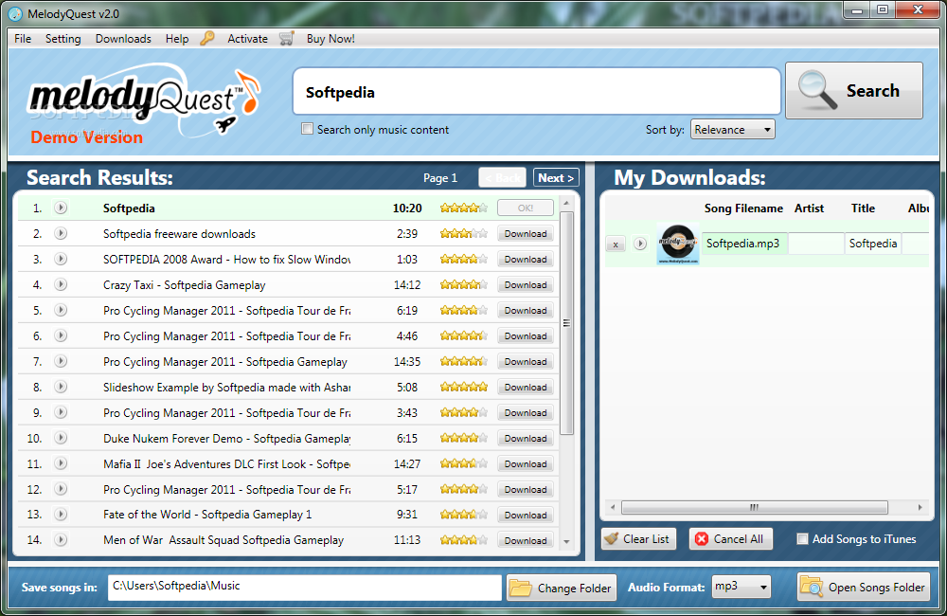Click My Downloads scrollbar right arrow
Image resolution: width=947 pixels, height=616 pixels.
point(920,507)
